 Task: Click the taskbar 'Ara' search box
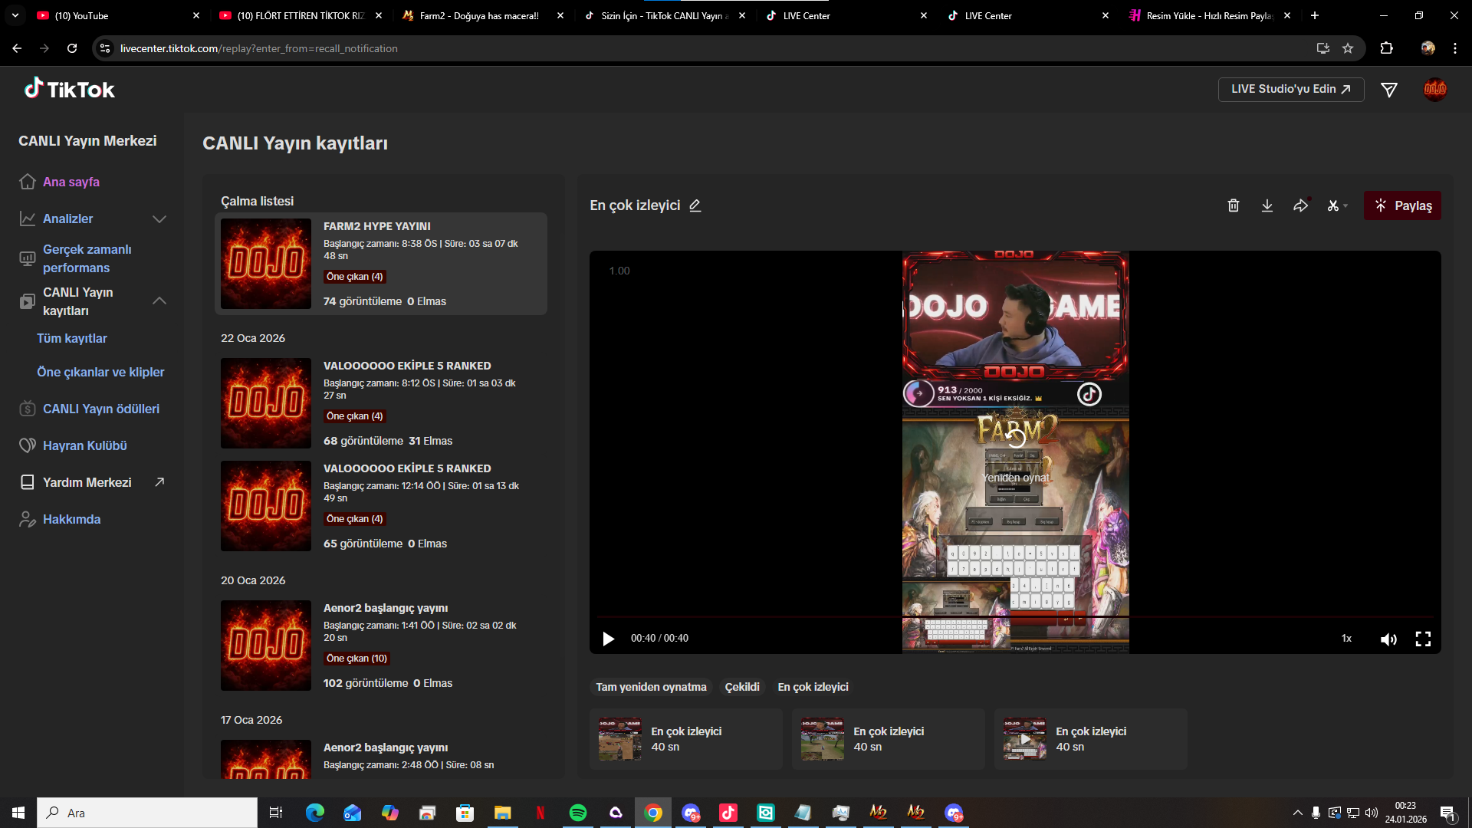coord(147,813)
